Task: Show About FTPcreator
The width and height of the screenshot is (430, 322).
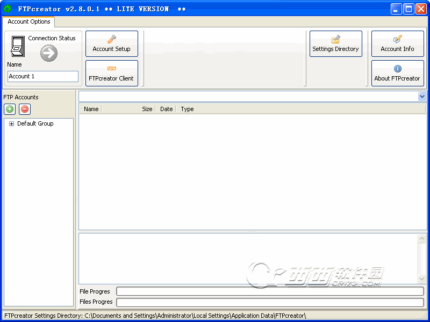Action: [x=397, y=73]
